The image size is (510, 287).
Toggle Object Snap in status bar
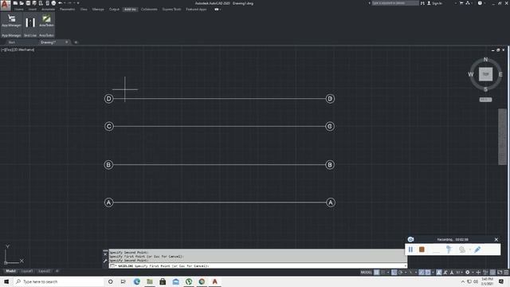(428, 273)
